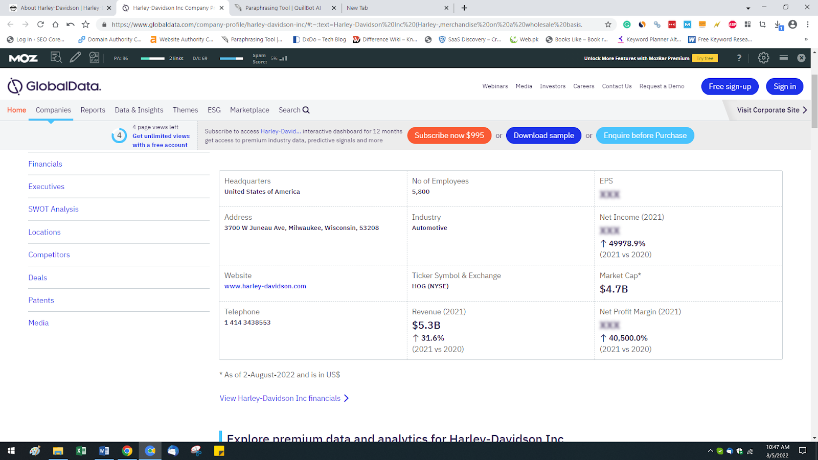Click the MozBar highlight links pencil icon
818x460 pixels.
pyautogui.click(x=75, y=58)
